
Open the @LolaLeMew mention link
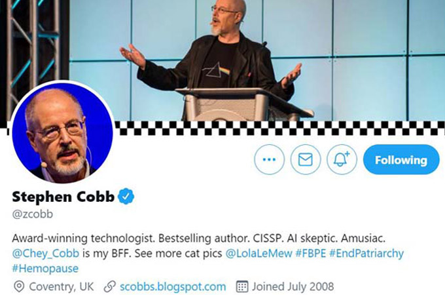(259, 253)
